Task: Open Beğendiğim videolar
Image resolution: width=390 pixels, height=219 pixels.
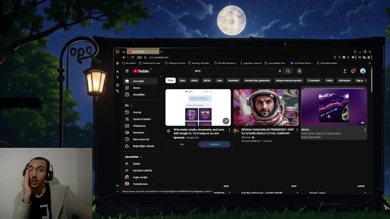Action: 140,146
